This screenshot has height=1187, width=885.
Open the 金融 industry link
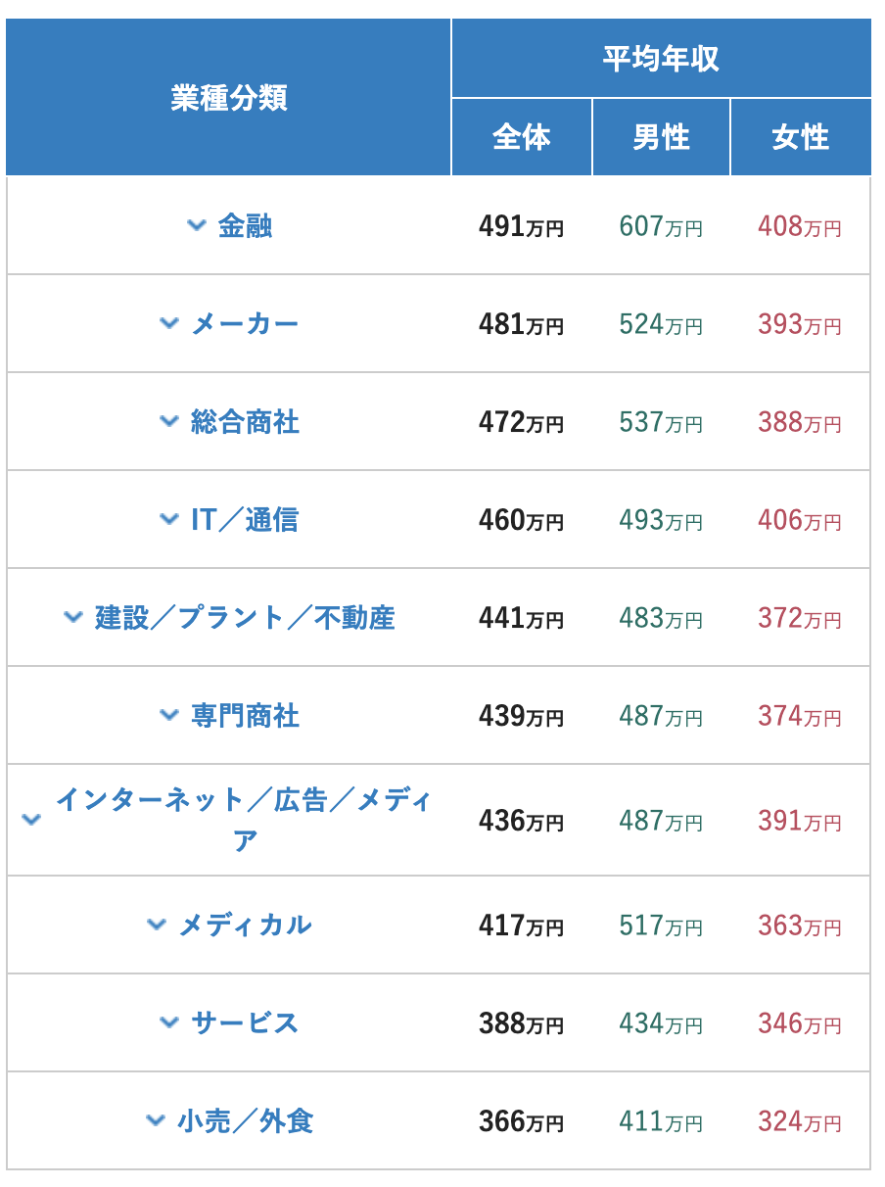click(x=245, y=226)
